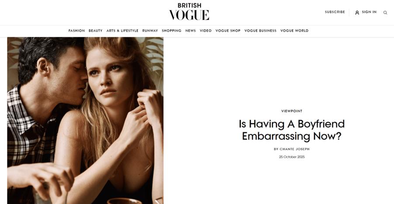This screenshot has height=204, width=394.
Task: Open Vogue Business link
Action: [260, 31]
